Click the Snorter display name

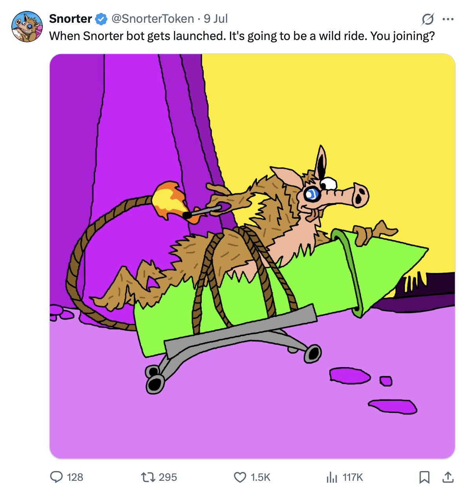pos(70,19)
